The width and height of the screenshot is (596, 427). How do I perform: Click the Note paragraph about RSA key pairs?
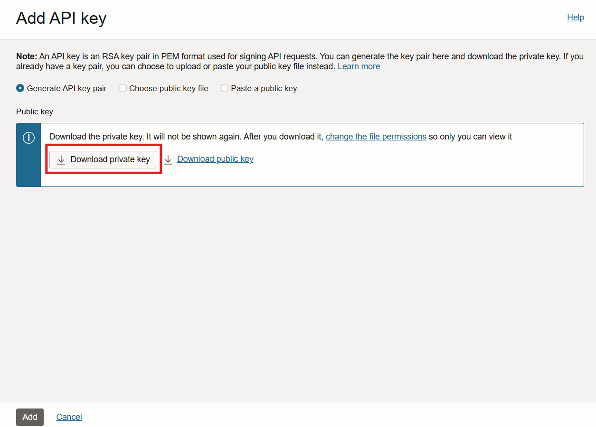pos(190,61)
